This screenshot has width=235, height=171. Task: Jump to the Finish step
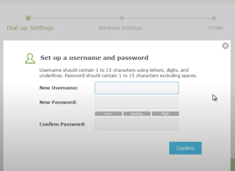click(x=216, y=28)
